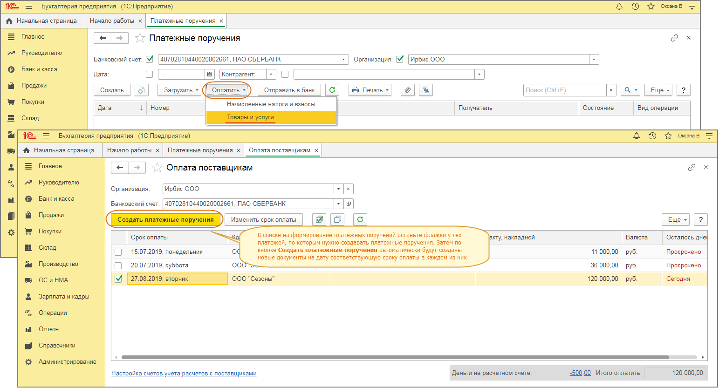
Task: Click the Поиск (Ctrl+F) search field
Action: 565,90
